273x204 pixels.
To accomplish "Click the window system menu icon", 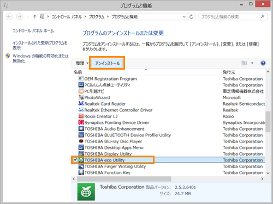I will click(x=6, y=5).
